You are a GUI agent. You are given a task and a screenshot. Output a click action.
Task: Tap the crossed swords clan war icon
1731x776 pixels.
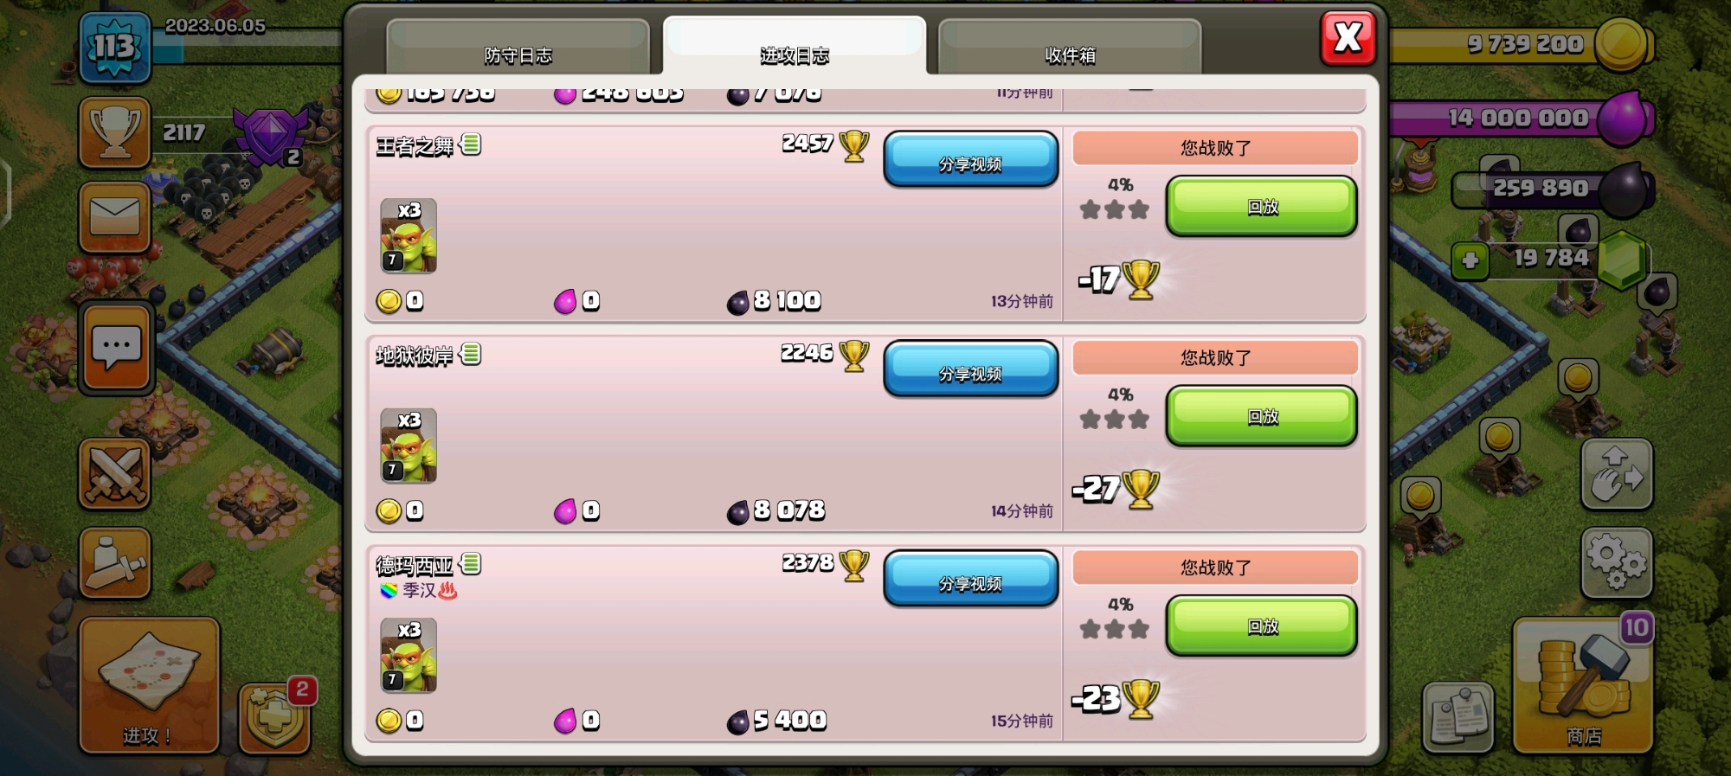[115, 474]
